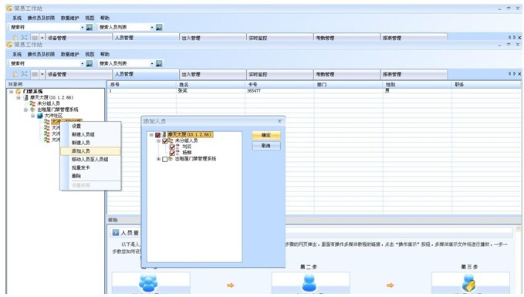Uncheck the 刘云 checkbox in the dialog

pyautogui.click(x=172, y=147)
